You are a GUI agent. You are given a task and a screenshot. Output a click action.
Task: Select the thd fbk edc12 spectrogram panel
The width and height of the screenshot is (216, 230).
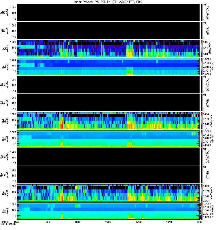[x=108, y=121]
